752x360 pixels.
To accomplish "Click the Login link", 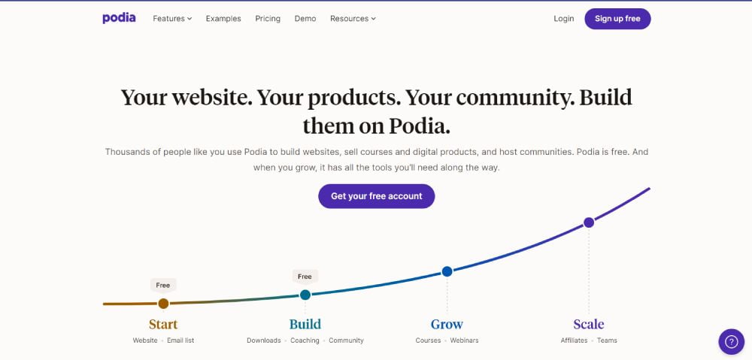I will click(563, 19).
